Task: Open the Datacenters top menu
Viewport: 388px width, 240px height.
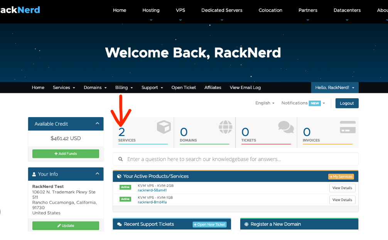Action: tap(347, 10)
